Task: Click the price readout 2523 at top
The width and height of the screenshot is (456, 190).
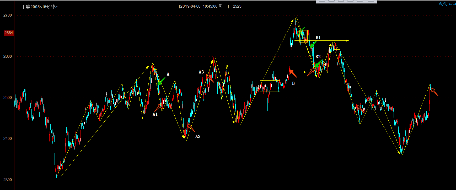Action: 237,6
